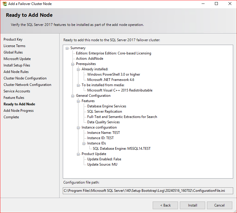This screenshot has height=213, width=237.
Task: Go back with the Back button
Action: click(165, 205)
